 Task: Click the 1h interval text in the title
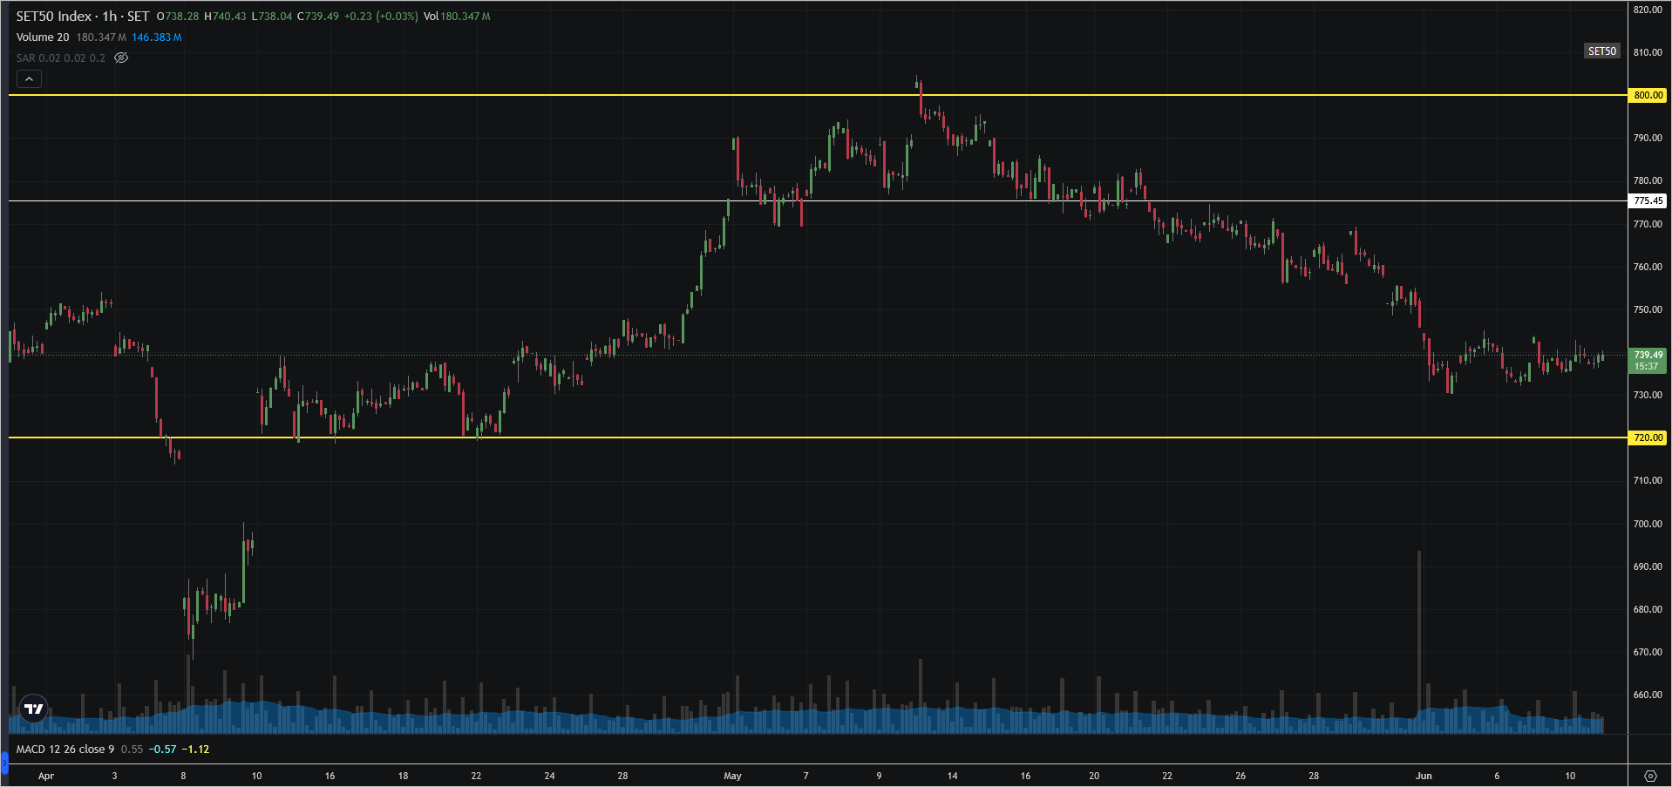pyautogui.click(x=109, y=16)
